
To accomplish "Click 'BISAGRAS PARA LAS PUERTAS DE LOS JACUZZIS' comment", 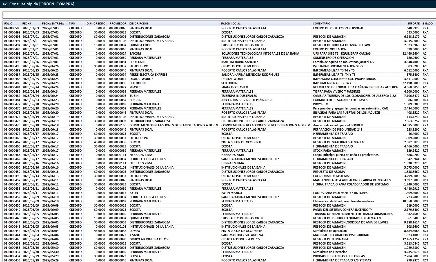I will pos(347,113).
